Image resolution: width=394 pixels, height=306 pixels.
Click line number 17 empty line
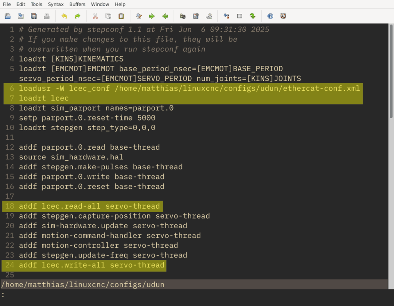coord(10,196)
